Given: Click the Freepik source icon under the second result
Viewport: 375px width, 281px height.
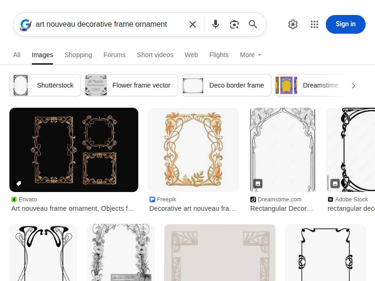Looking at the screenshot, I should click(x=152, y=199).
